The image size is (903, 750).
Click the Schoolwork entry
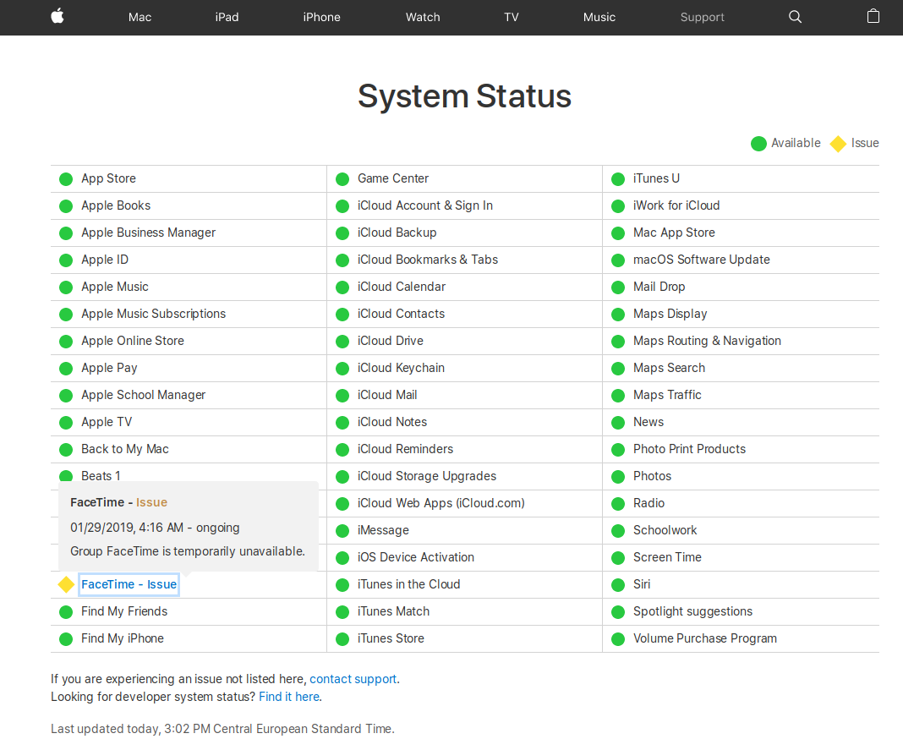tap(665, 530)
